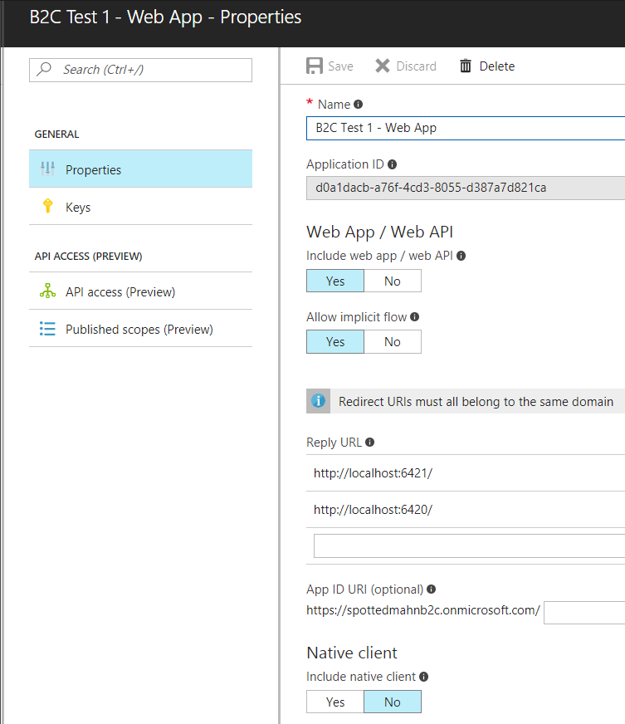This screenshot has height=724, width=625.
Task: Click the info icon beside Reply URL
Action: [x=369, y=442]
